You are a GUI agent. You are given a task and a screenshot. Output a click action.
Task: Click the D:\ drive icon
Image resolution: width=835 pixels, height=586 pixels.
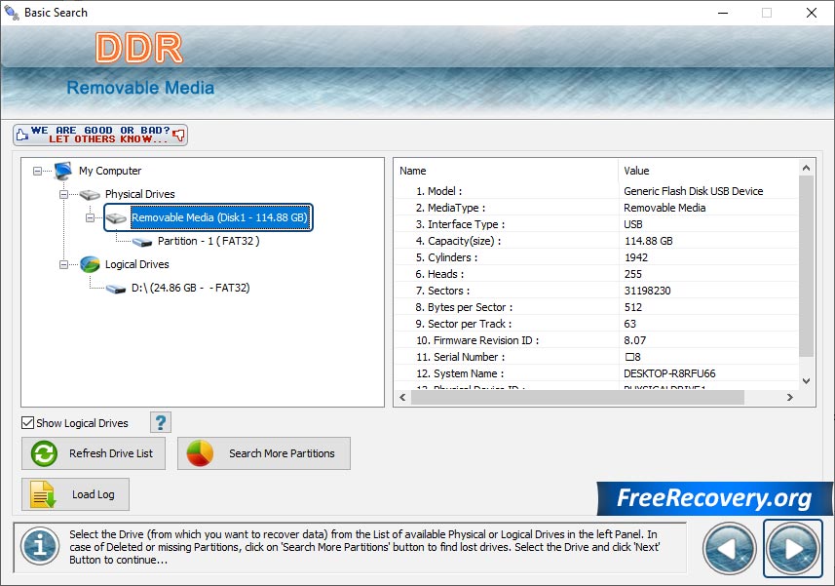(x=116, y=289)
